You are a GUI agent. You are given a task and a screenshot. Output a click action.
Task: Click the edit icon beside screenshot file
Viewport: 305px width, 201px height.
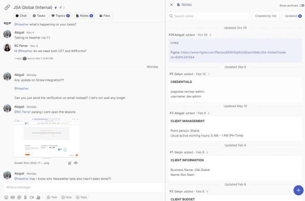click(70, 163)
